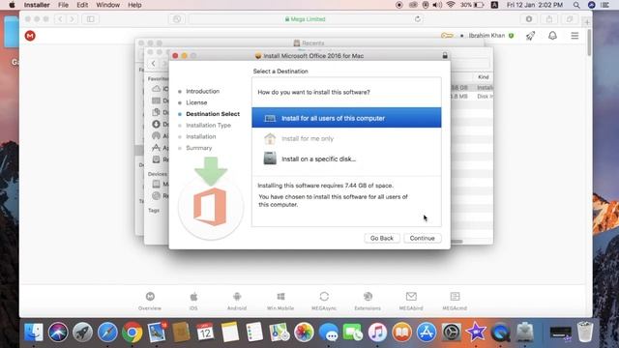Open Notification Center icon in menu bar

[x=604, y=5]
